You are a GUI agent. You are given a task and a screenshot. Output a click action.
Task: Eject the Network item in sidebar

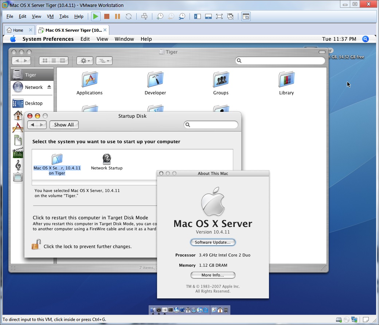[49, 87]
